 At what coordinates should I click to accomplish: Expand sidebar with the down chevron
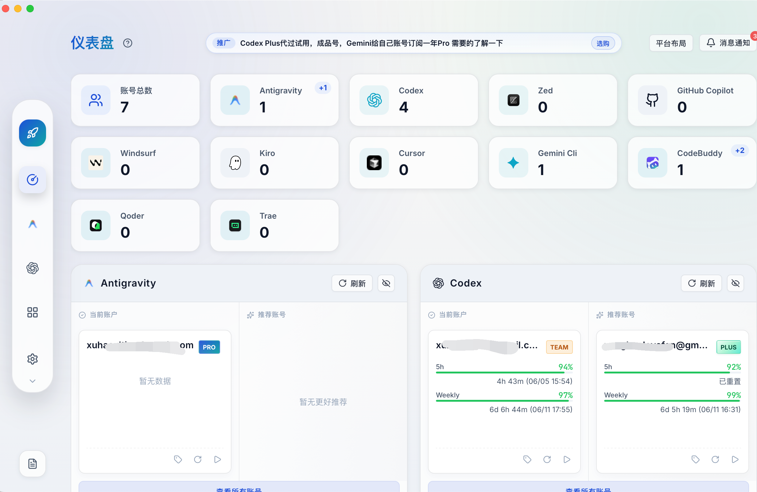tap(33, 381)
